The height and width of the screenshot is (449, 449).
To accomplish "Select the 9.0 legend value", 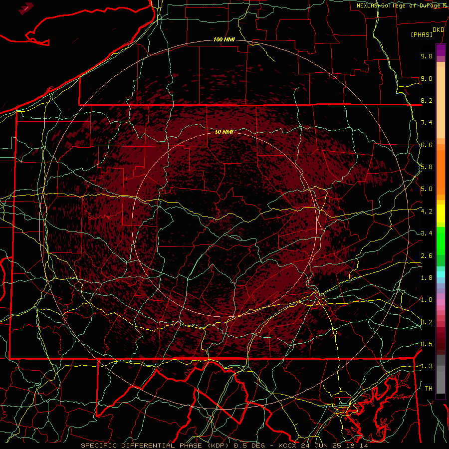I will [x=427, y=78].
